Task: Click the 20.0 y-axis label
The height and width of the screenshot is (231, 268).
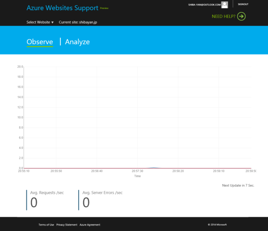Action: pos(20,67)
